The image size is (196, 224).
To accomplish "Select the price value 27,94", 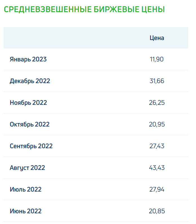I will point(157,189).
